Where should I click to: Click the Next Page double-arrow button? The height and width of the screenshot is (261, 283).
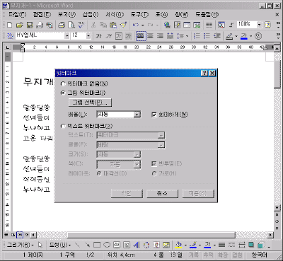[277, 228]
